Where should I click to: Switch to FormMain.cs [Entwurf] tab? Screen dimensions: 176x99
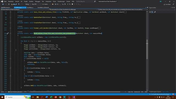pyautogui.click(x=43, y=7)
